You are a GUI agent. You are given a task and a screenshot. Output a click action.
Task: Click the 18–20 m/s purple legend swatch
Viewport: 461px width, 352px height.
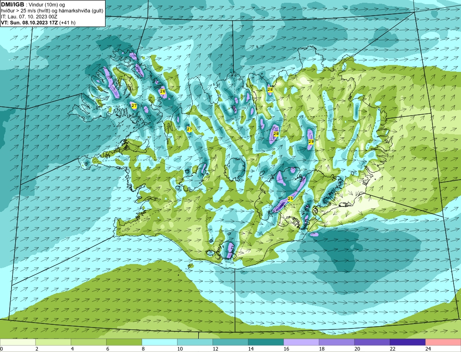point(337,342)
